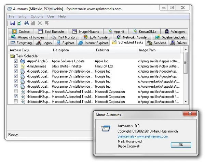Image resolution: width=205 pixels, height=162 pixels.
Task: Click the 'Apple Inc.' publisher cell
Action: (x=102, y=61)
